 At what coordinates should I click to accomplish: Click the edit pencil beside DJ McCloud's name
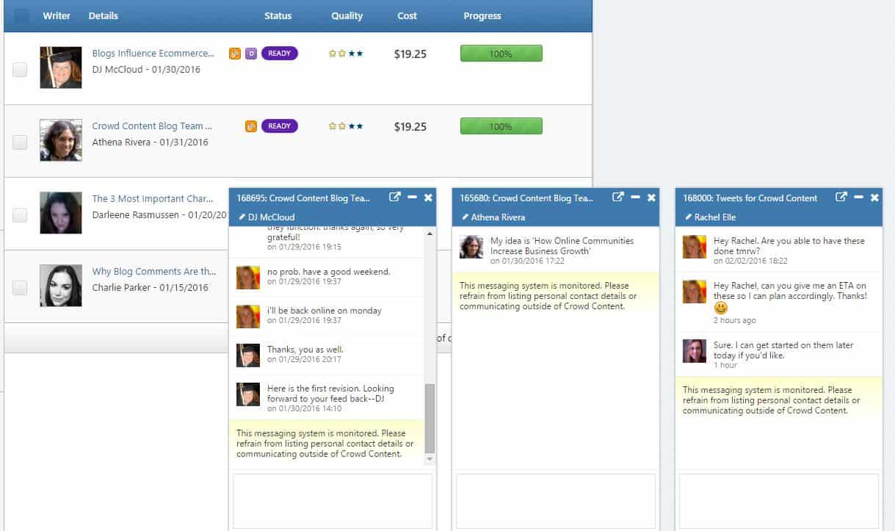point(241,217)
